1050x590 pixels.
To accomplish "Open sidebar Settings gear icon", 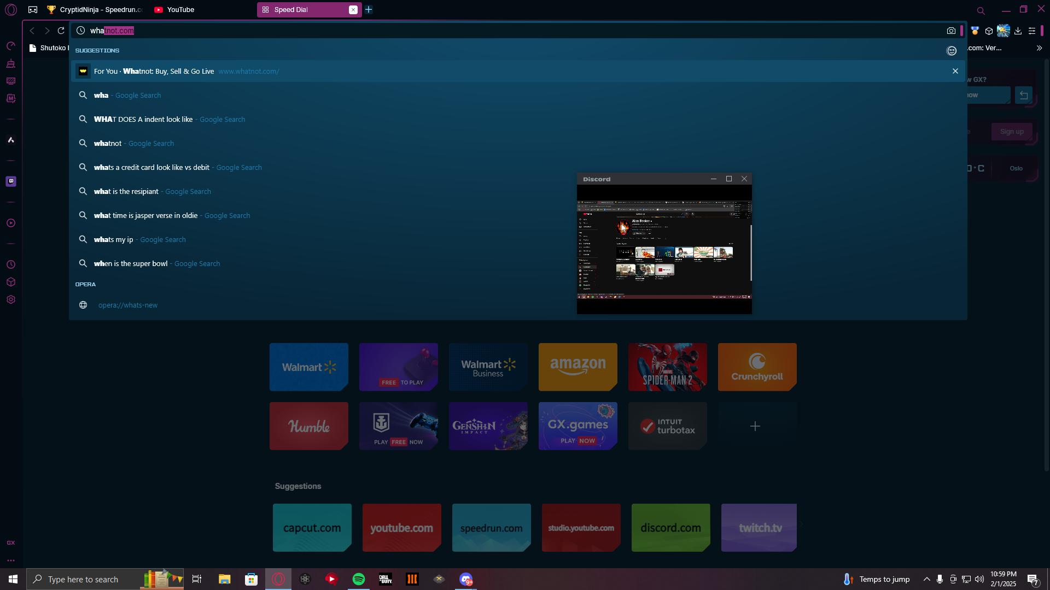I will click(11, 299).
